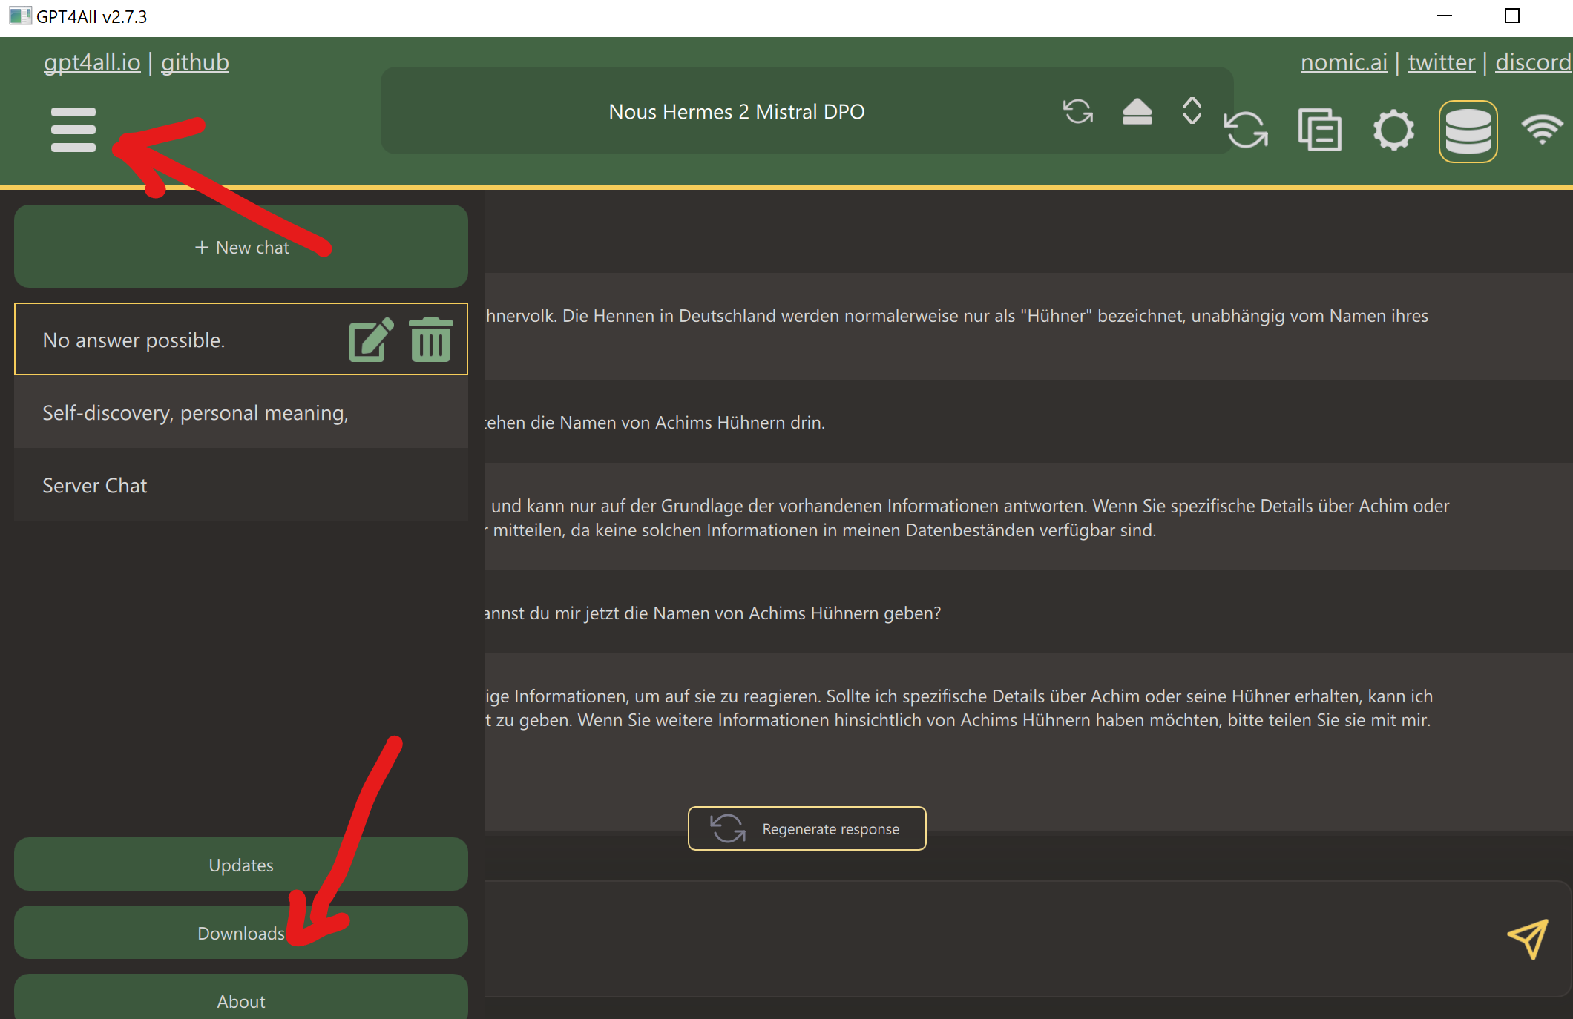This screenshot has height=1019, width=1573.
Task: Eject the currently loaded model
Action: point(1137,112)
